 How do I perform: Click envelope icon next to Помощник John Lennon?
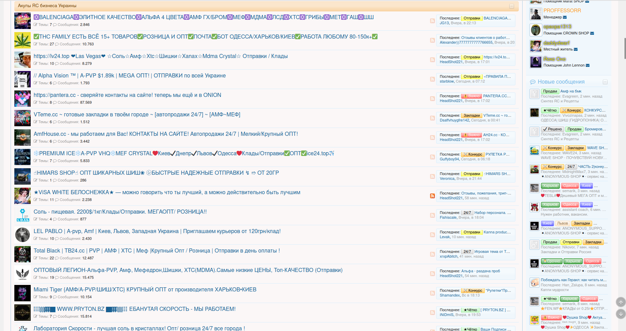tap(587, 66)
